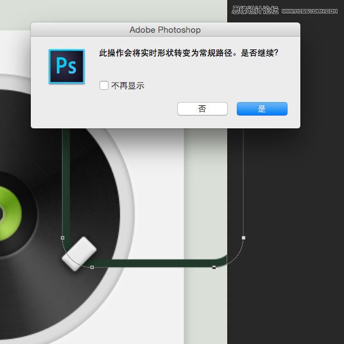Image resolution: width=344 pixels, height=344 pixels.
Task: Click the white rounded slider handle shape
Action: (79, 254)
